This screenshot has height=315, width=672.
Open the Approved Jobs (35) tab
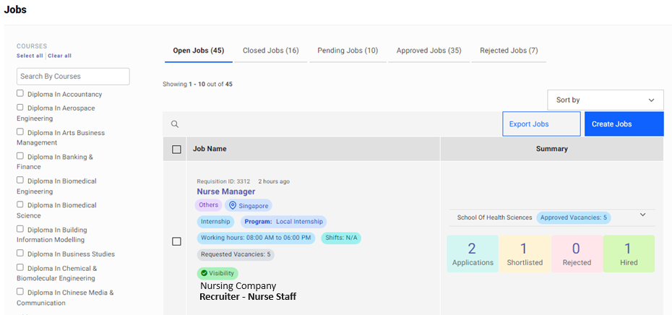coord(428,51)
